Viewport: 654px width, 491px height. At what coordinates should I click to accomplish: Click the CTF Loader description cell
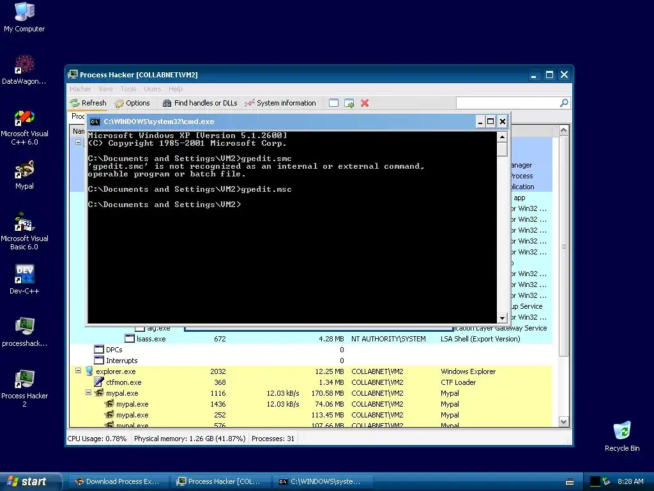pyautogui.click(x=458, y=382)
